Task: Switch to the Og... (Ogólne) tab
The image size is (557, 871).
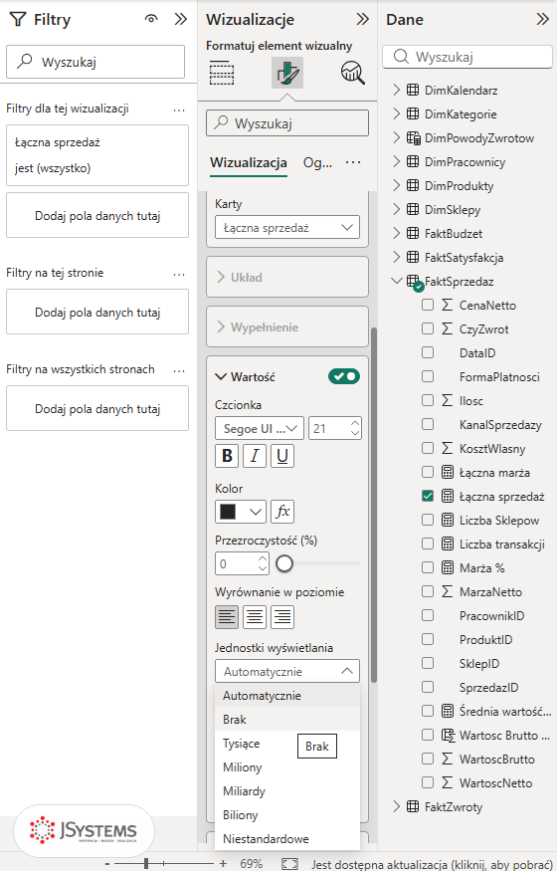Action: [x=318, y=163]
